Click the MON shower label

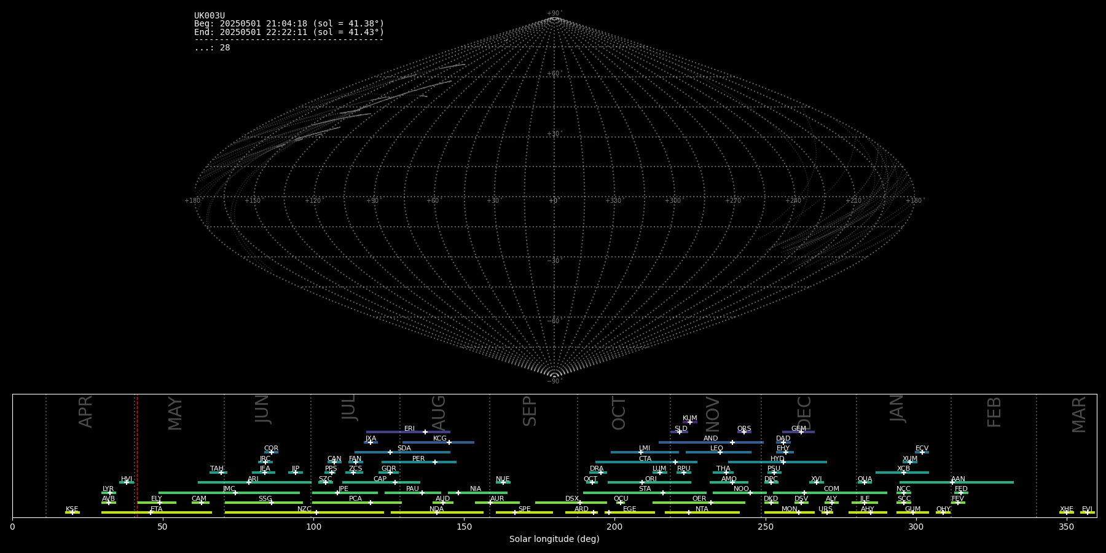pos(789,509)
